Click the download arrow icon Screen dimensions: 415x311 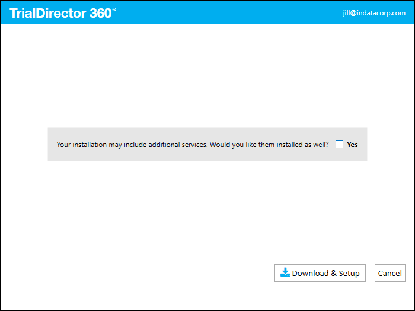coord(285,272)
